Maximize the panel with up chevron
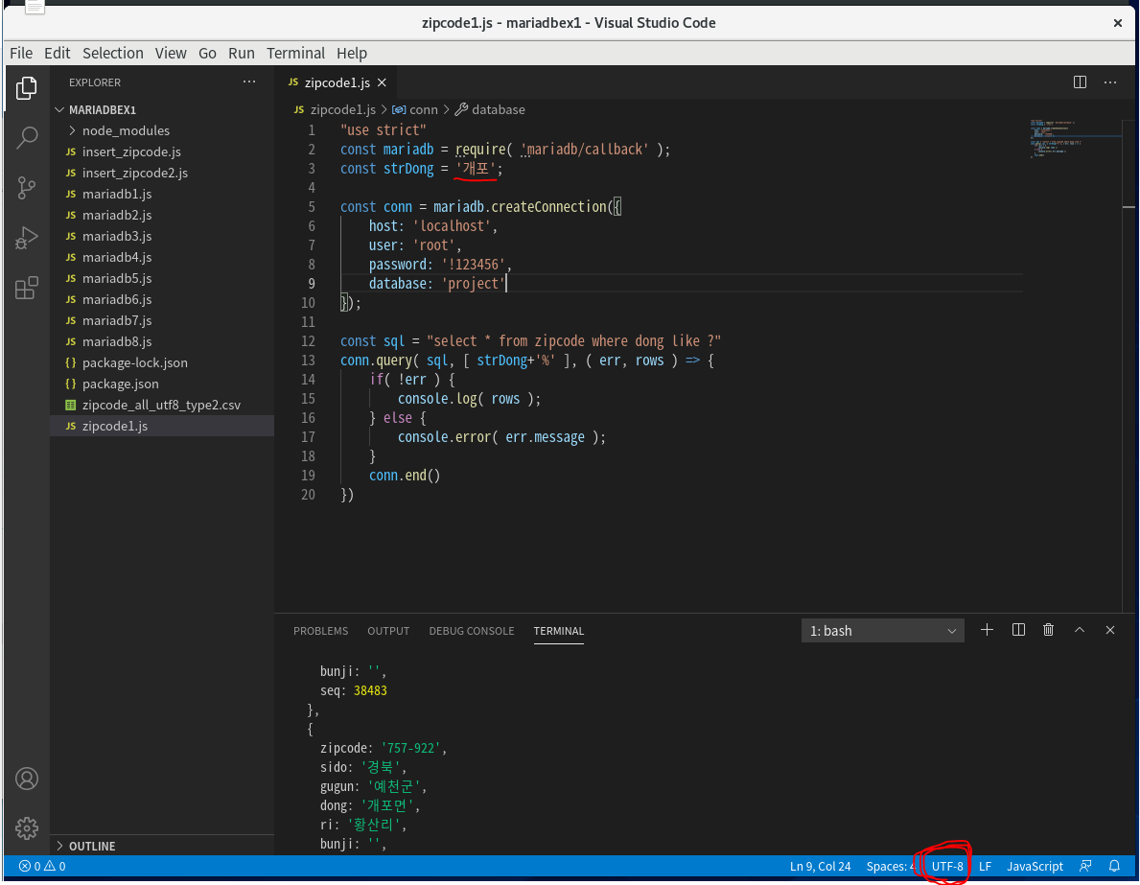Viewport: 1140px width, 885px height. click(1080, 630)
